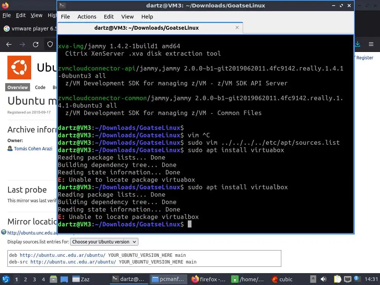Close the terminal window
380x285 pixels.
click(349, 5)
